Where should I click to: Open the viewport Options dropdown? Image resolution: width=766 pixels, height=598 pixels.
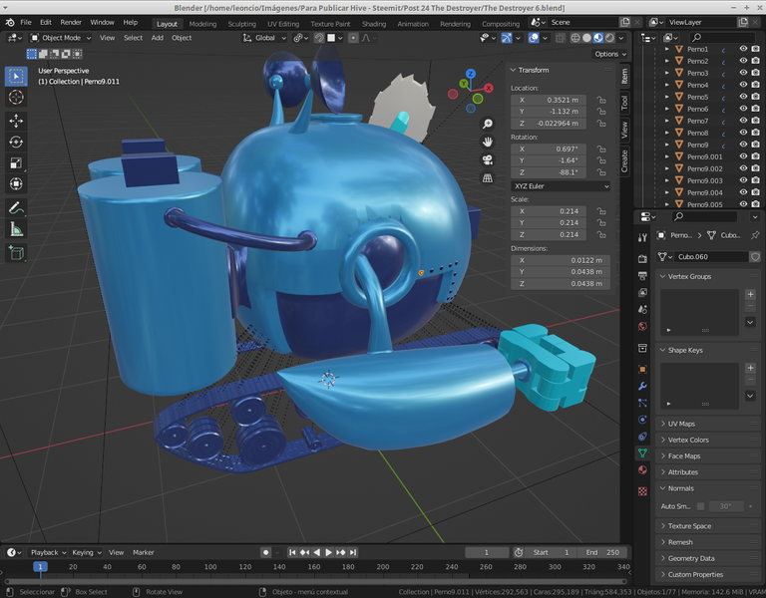pyautogui.click(x=610, y=54)
